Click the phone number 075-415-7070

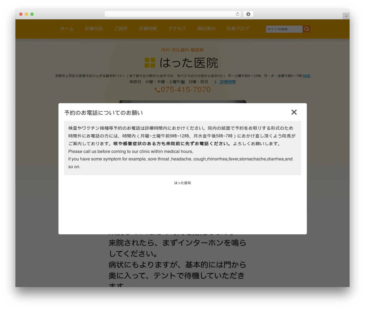click(x=186, y=90)
